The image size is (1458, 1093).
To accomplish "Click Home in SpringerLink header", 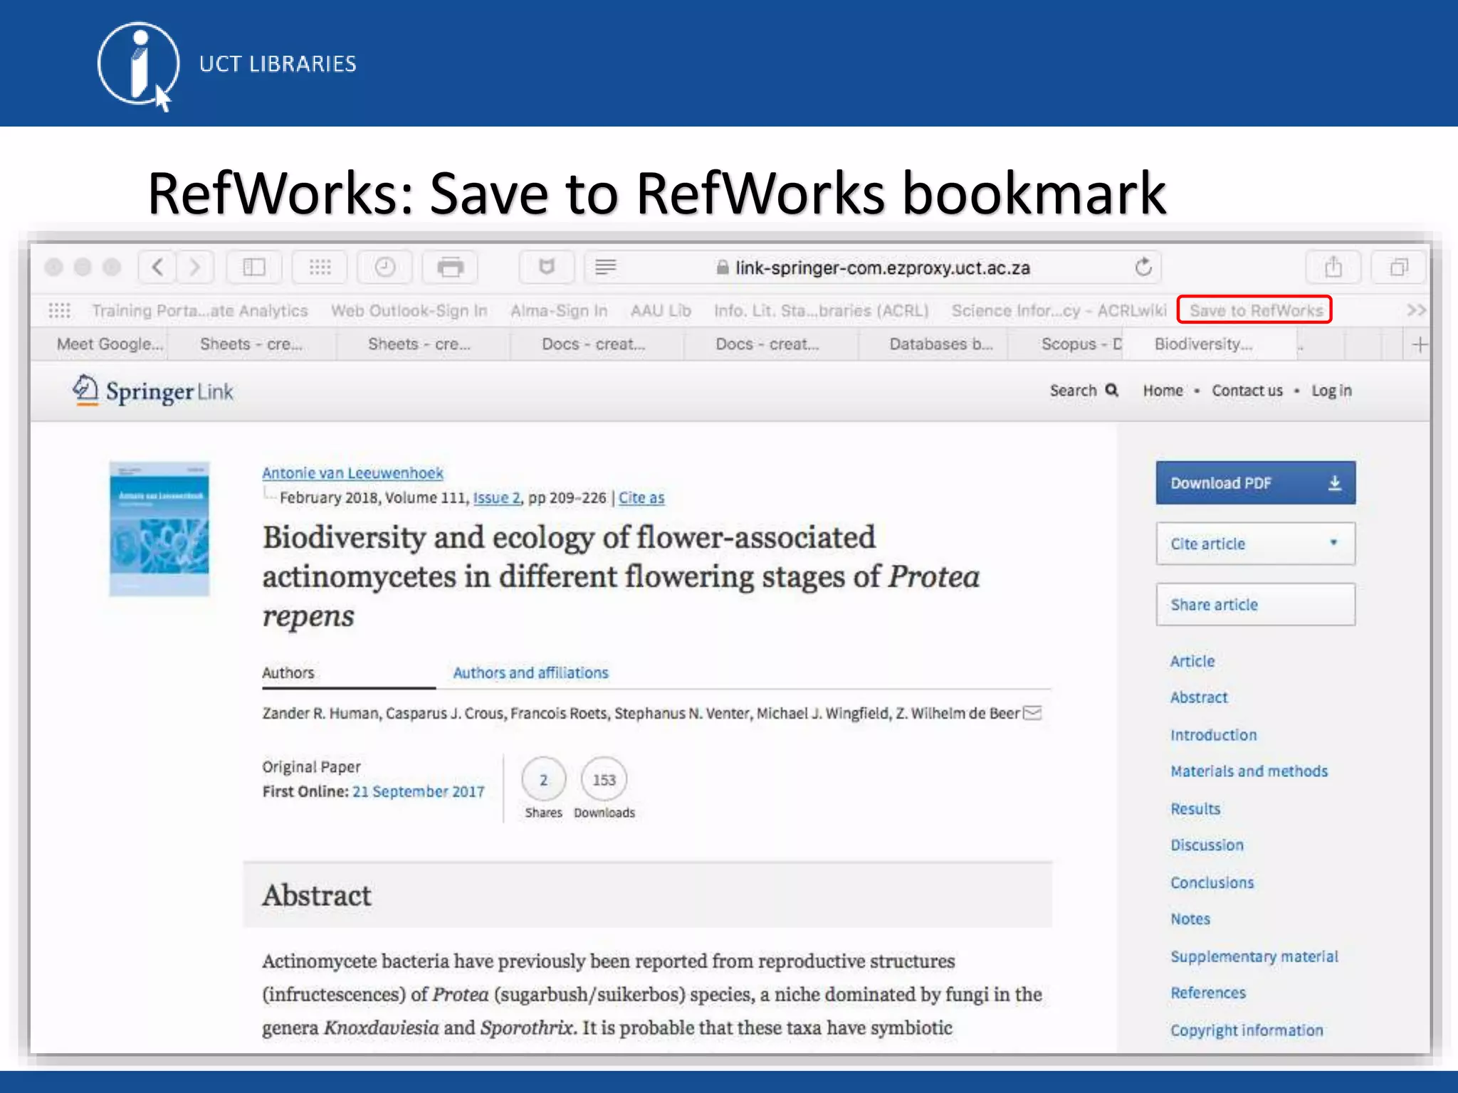I will tap(1163, 391).
